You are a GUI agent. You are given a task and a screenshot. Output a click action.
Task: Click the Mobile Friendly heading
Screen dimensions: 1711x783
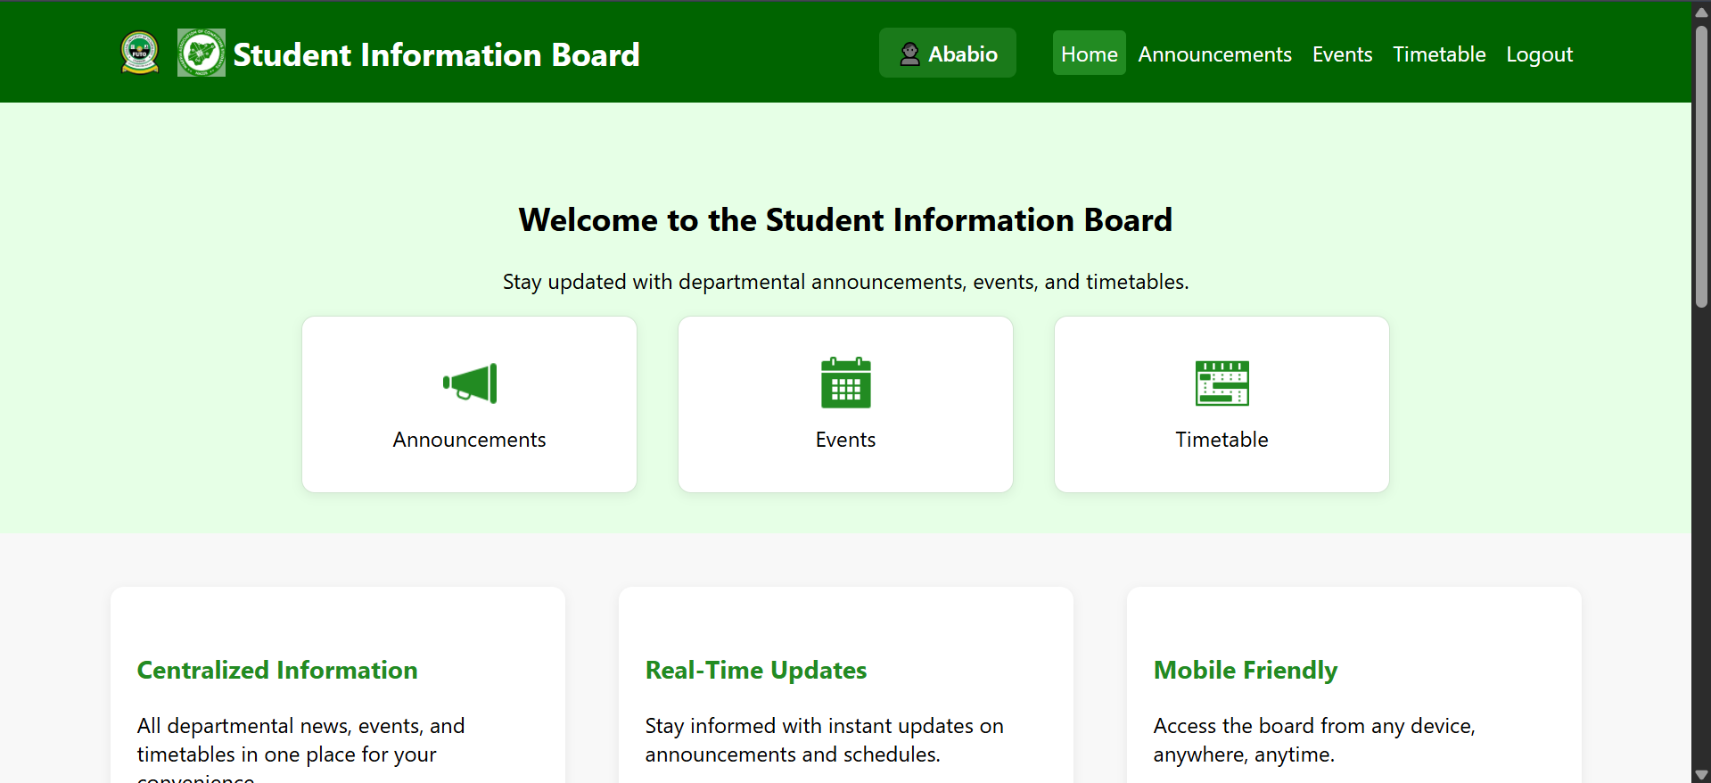[1246, 671]
